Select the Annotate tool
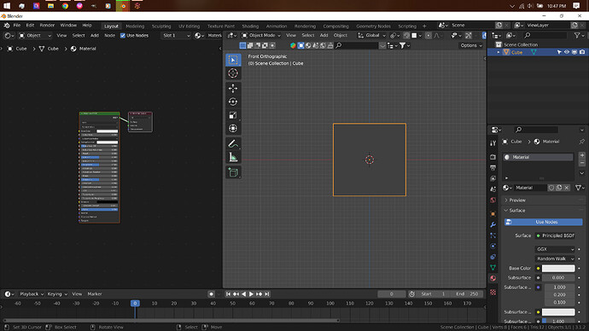The height and width of the screenshot is (331, 589). [233, 143]
